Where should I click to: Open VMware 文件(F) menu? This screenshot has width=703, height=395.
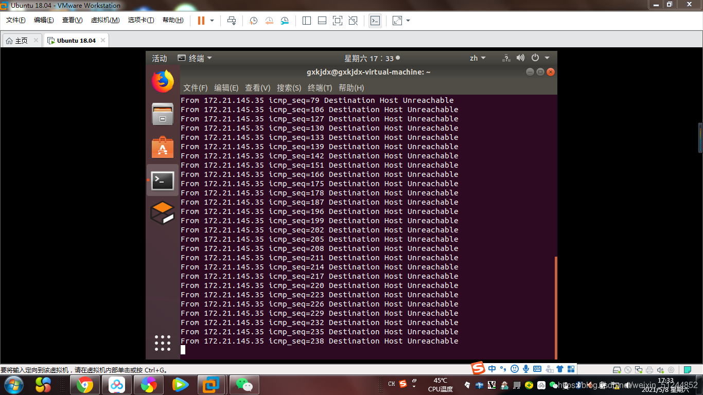16,20
